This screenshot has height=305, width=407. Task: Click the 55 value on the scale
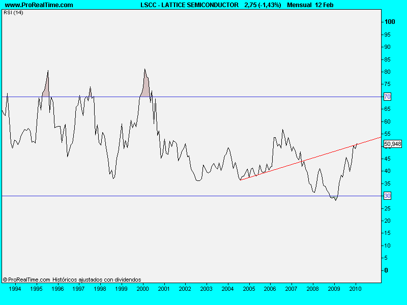(387, 134)
